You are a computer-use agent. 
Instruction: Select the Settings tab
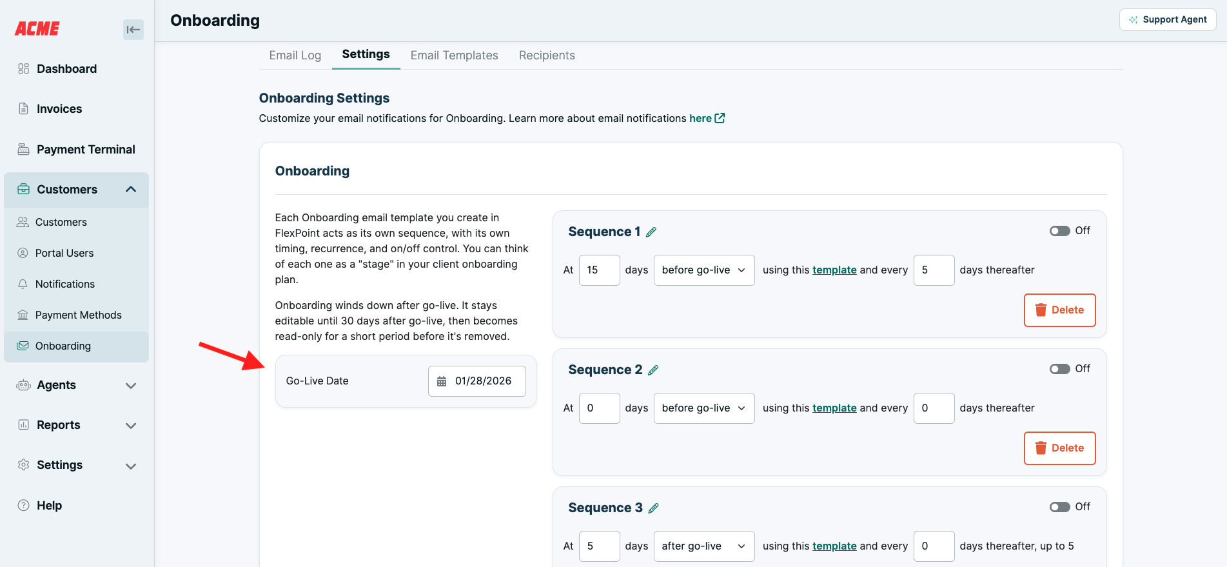(366, 55)
